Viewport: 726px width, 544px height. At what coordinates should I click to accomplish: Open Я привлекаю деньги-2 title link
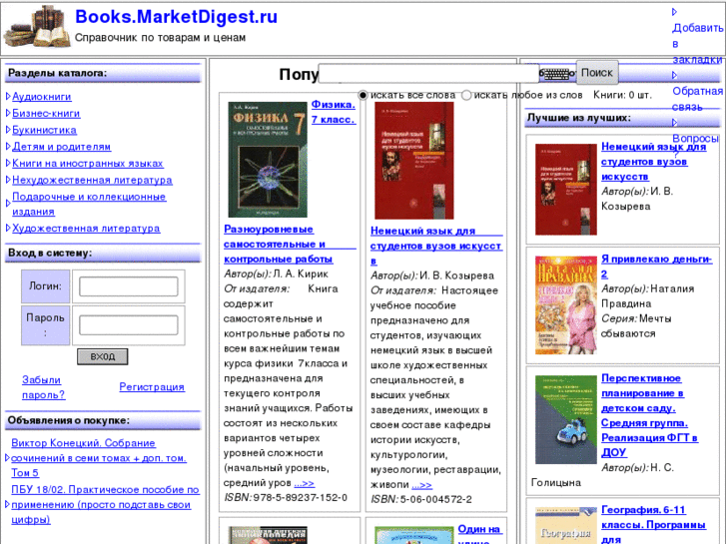[x=656, y=267]
